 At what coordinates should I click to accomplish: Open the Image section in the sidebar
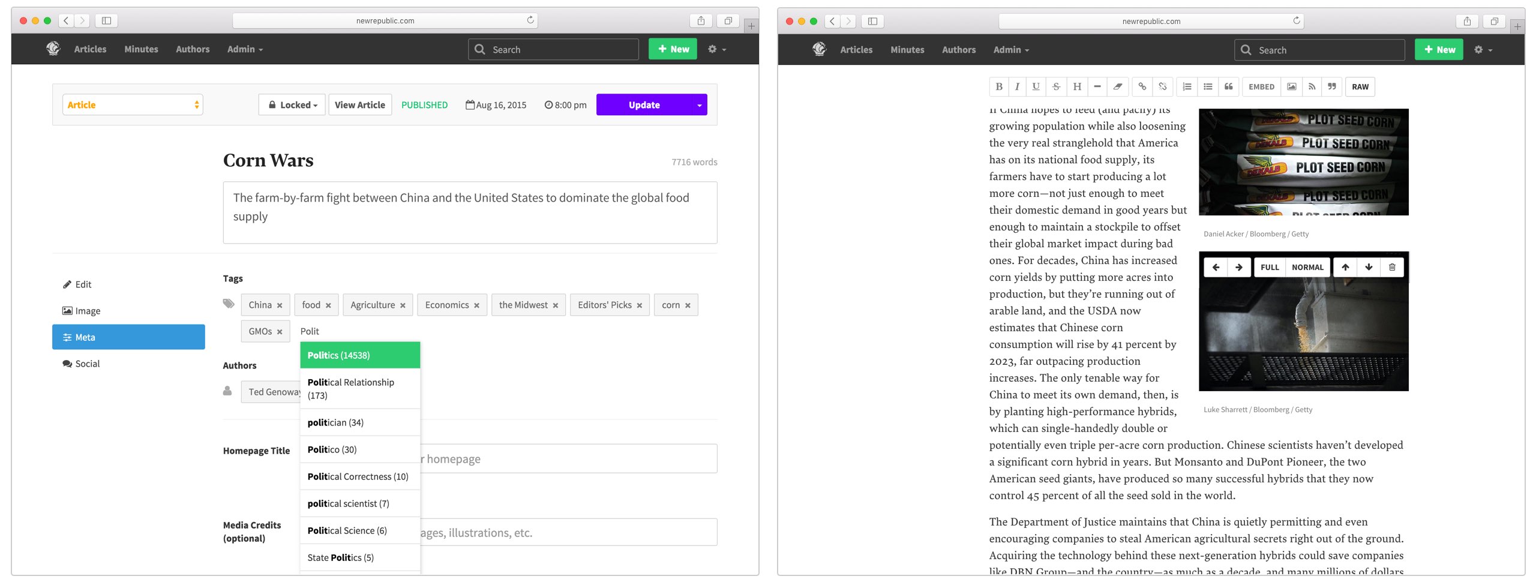coord(128,311)
